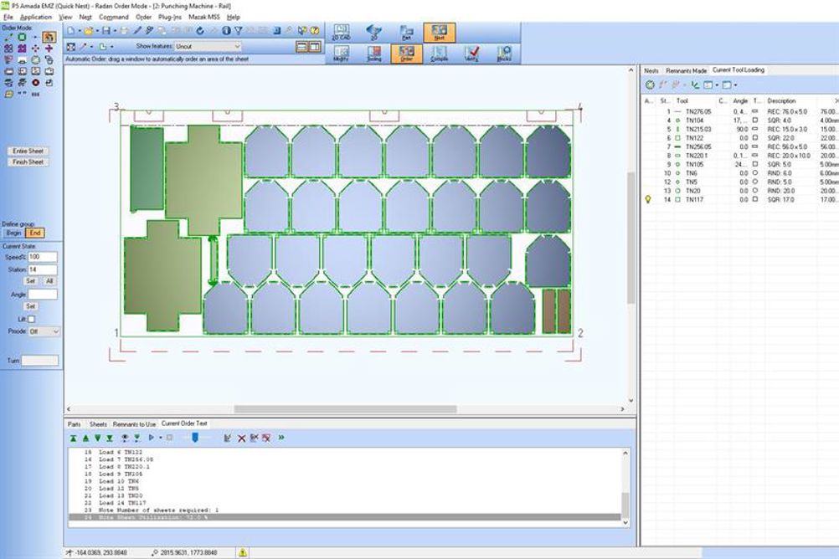The width and height of the screenshot is (839, 559).
Task: Click the Filter funnel icon
Action: click(x=239, y=31)
